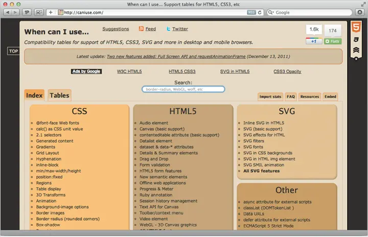Screen dimensions: 368x237
Task: Click the 174 Flattr count bubble
Action: coord(333,31)
